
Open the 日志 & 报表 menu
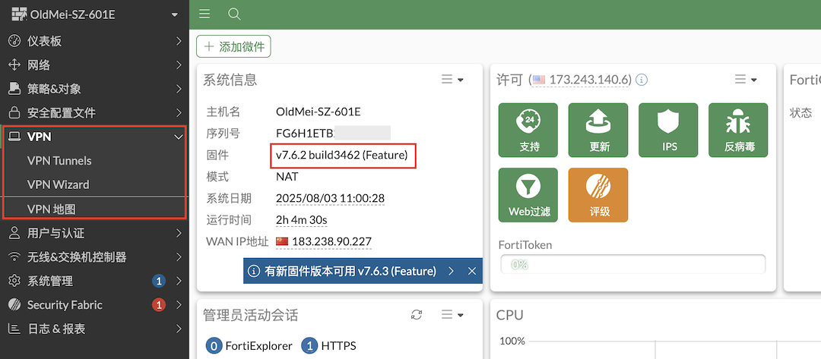(94, 329)
